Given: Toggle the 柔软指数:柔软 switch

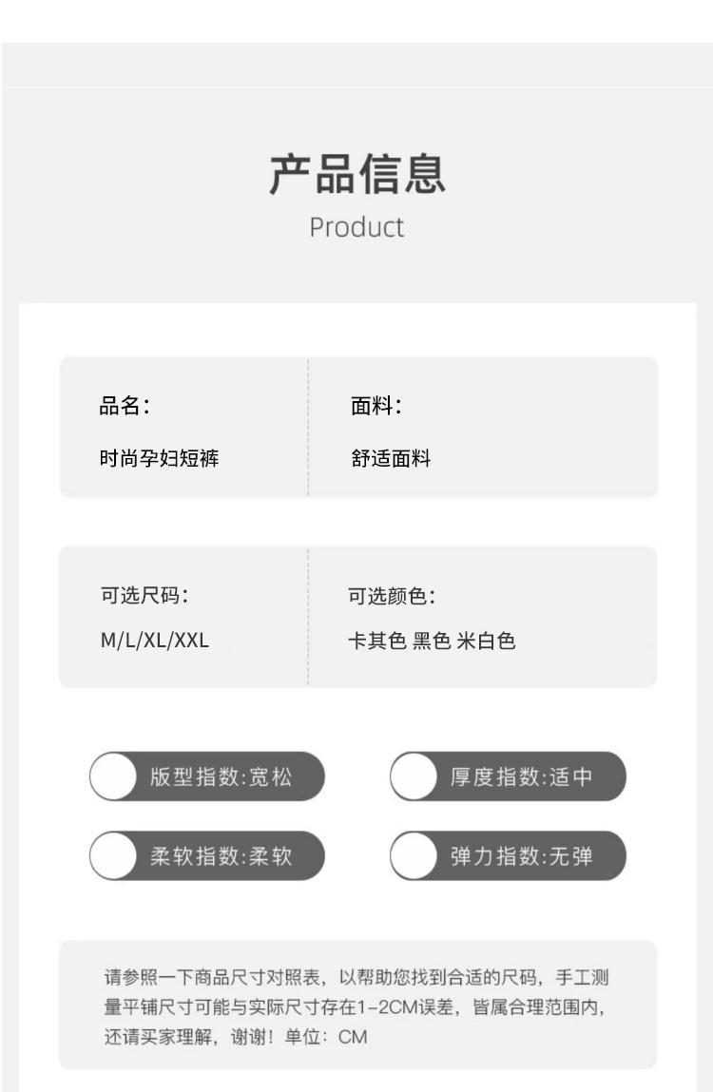Looking at the screenshot, I should pos(114,855).
